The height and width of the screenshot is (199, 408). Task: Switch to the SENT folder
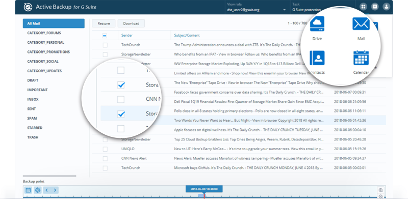[x=32, y=109]
